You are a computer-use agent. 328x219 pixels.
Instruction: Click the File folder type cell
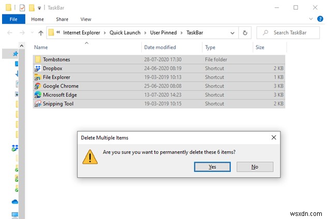[x=216, y=59]
